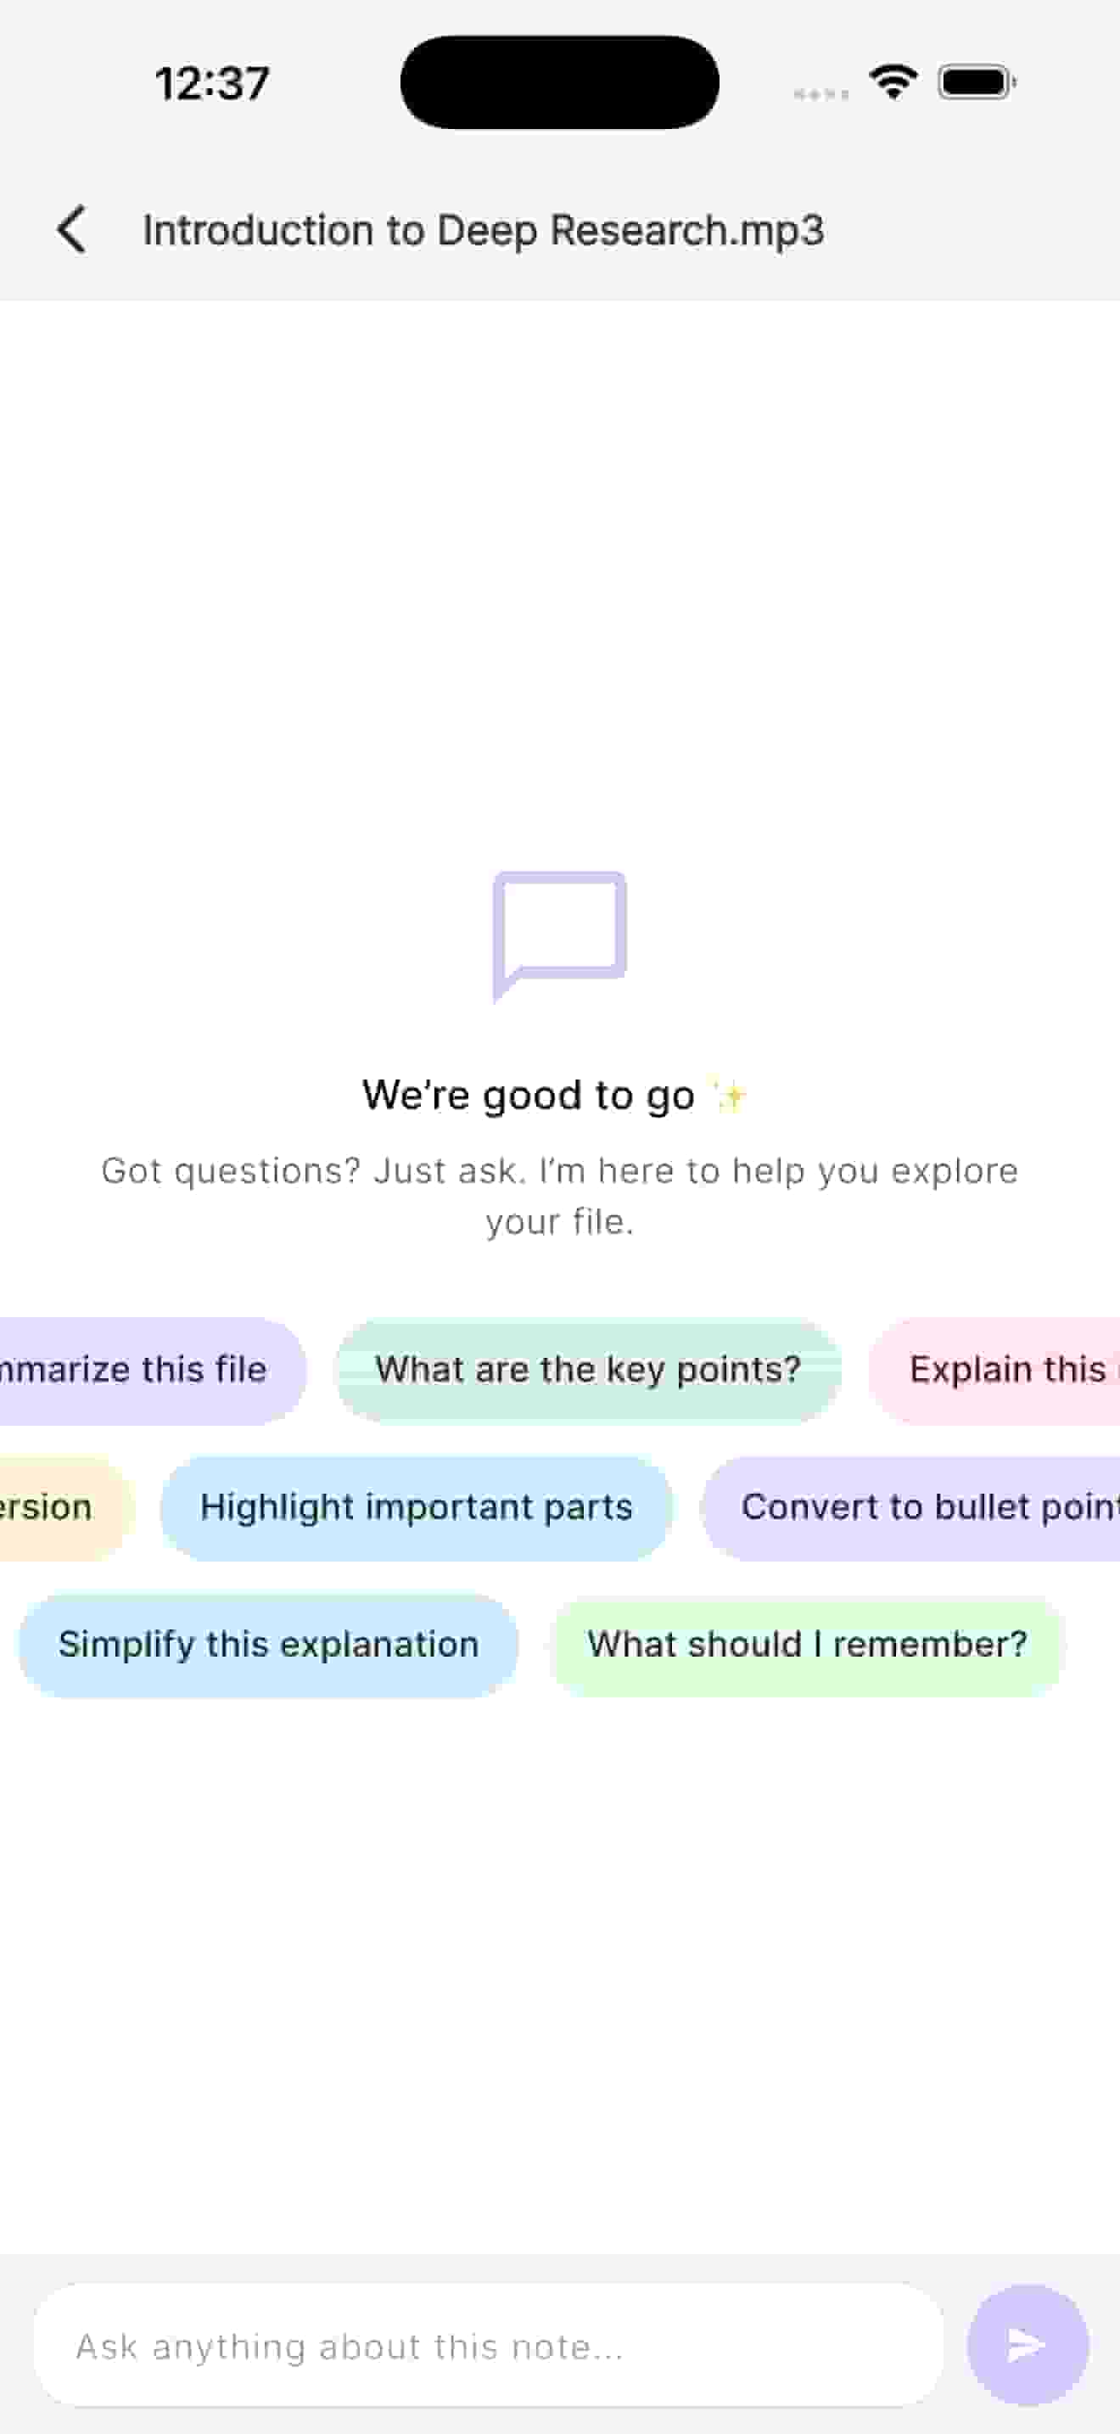1120x2434 pixels.
Task: Tap the chat bubble illustration
Action: [x=559, y=935]
